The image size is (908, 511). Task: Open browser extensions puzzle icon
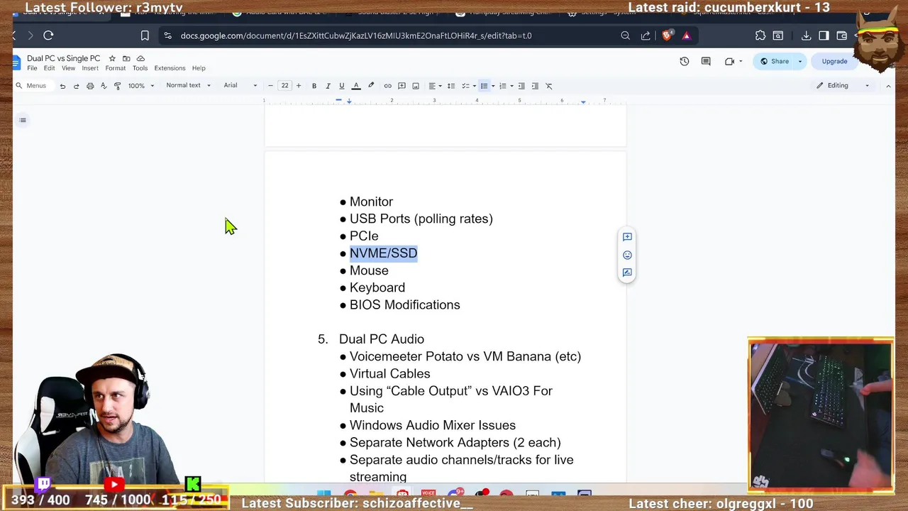[x=760, y=35]
